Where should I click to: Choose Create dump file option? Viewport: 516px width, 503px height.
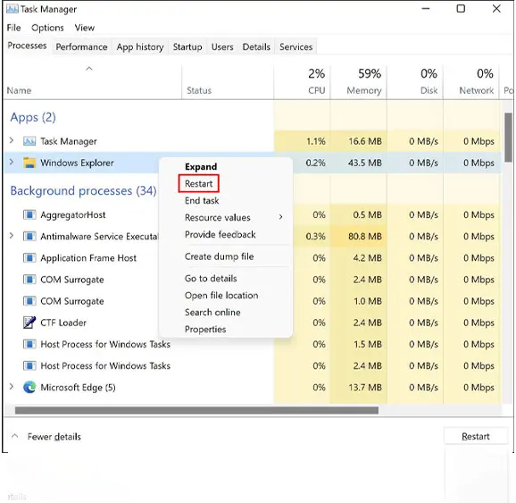(220, 256)
